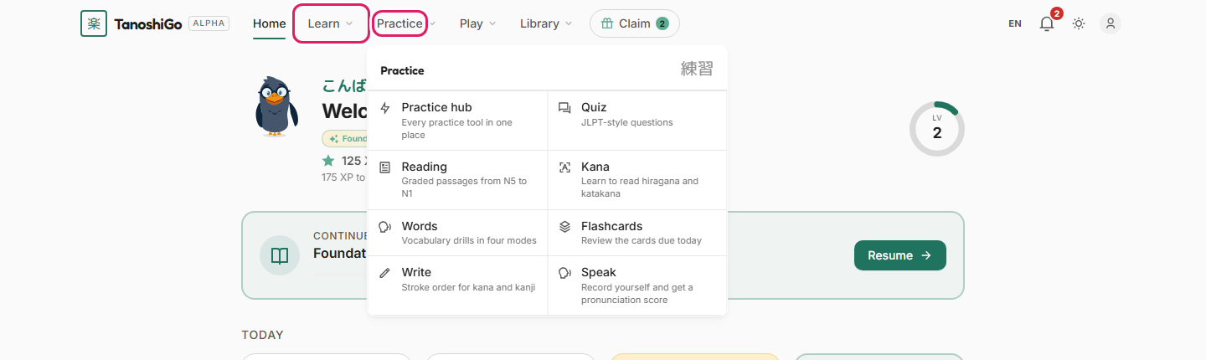Toggle the light/dark theme sun icon

tap(1079, 23)
